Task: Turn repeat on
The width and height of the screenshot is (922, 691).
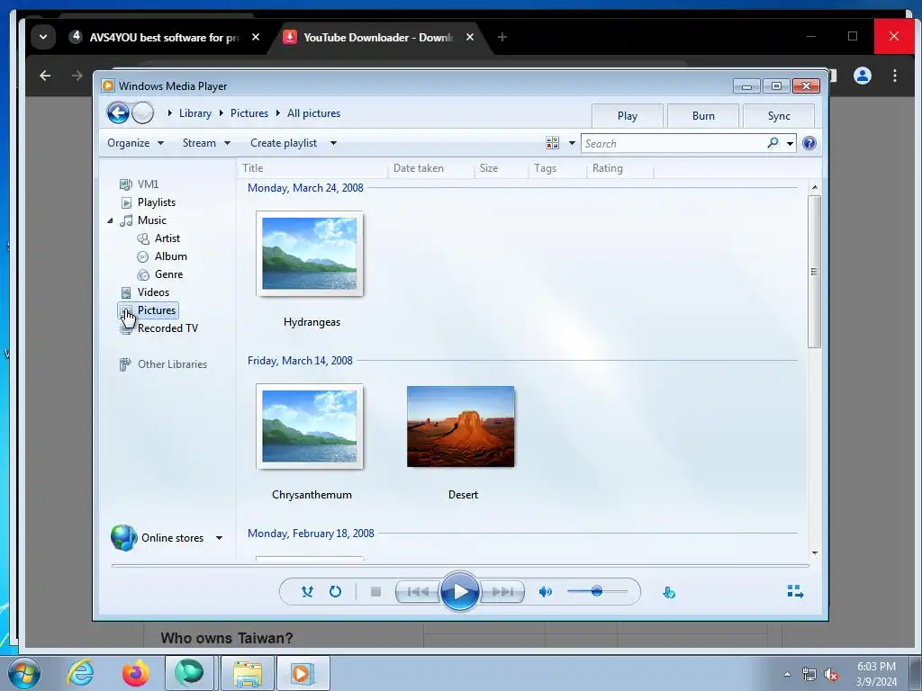Action: click(335, 591)
